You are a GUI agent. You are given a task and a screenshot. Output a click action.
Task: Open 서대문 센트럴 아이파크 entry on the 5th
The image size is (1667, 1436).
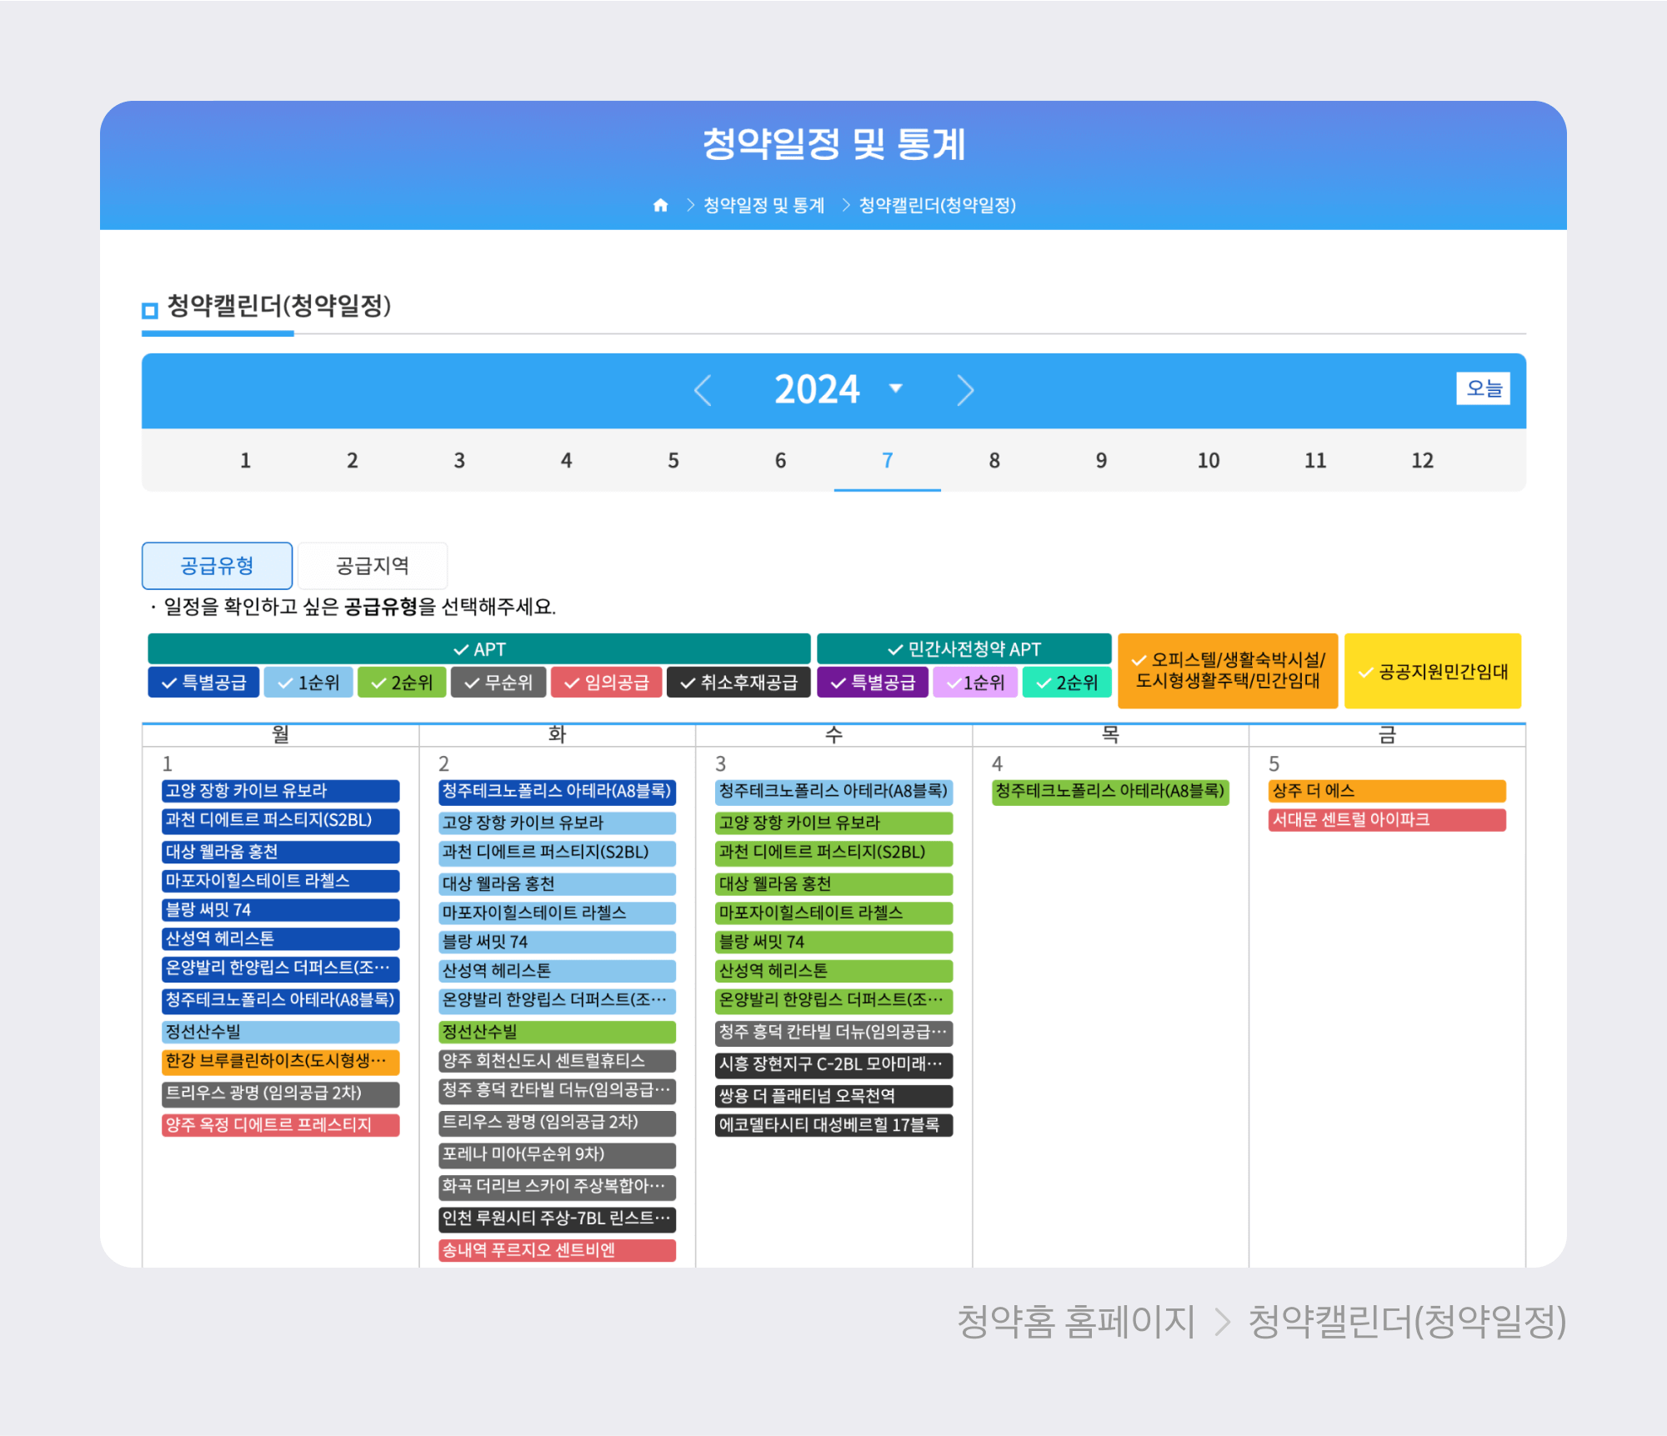click(1386, 820)
